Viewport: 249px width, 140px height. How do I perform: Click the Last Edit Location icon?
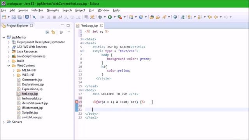coord(210,17)
